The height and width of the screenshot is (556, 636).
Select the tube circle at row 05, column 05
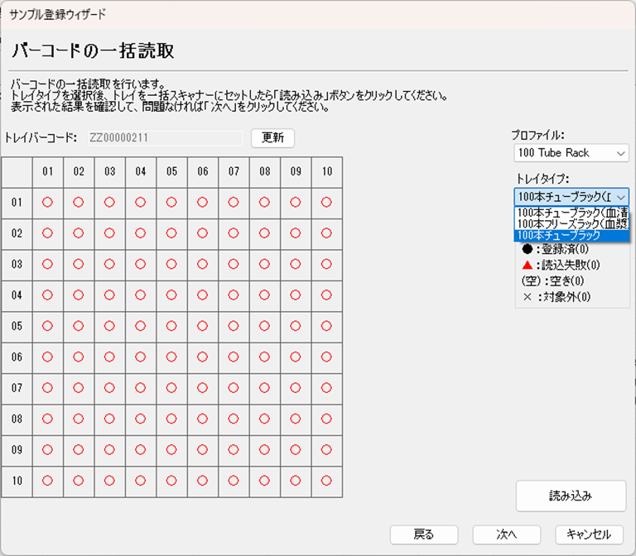(171, 326)
